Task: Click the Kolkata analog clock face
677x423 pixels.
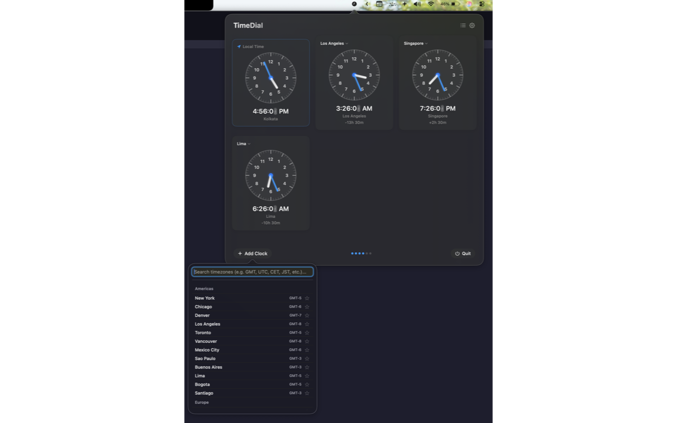Action: 270,77
